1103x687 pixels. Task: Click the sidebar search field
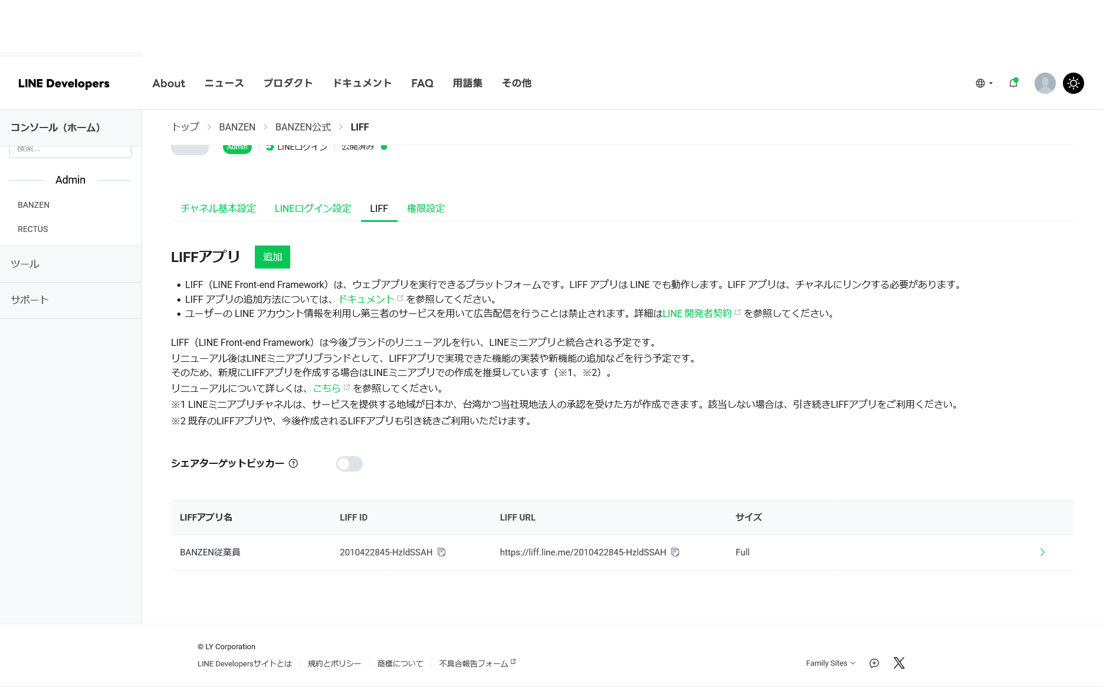(x=70, y=151)
